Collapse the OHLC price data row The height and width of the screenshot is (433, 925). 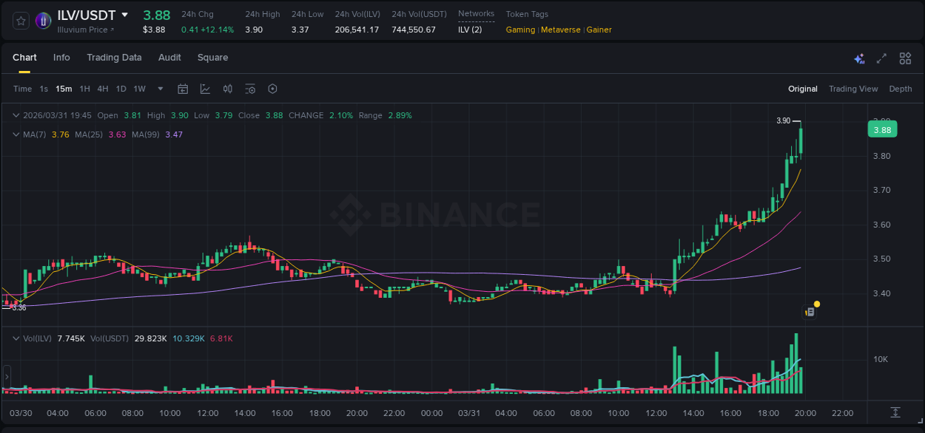[16, 115]
